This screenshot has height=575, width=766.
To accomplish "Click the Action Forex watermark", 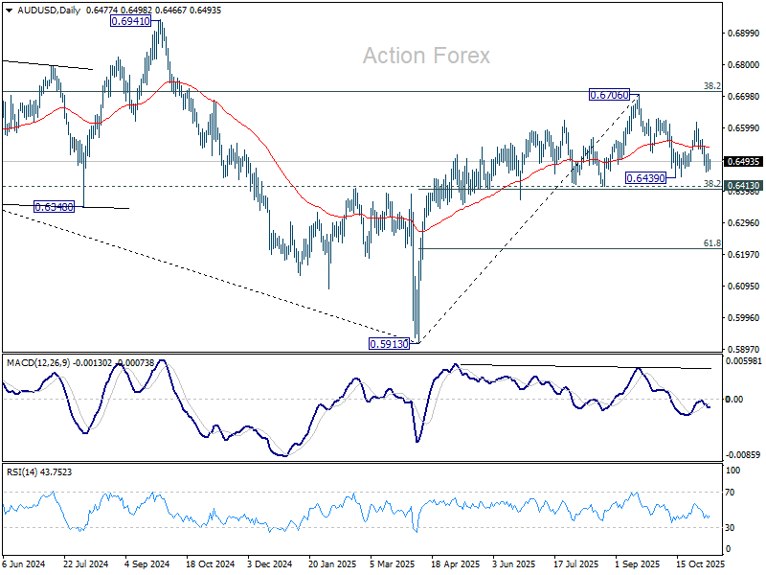I will click(x=426, y=56).
